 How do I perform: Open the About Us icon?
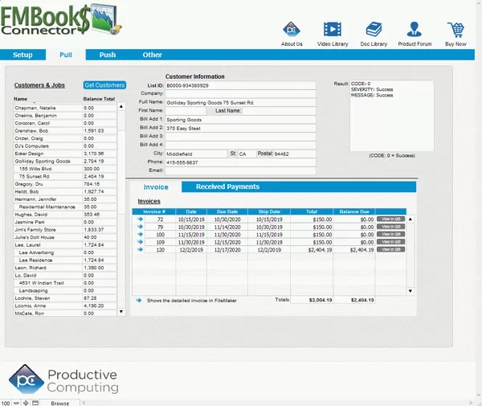tap(292, 31)
